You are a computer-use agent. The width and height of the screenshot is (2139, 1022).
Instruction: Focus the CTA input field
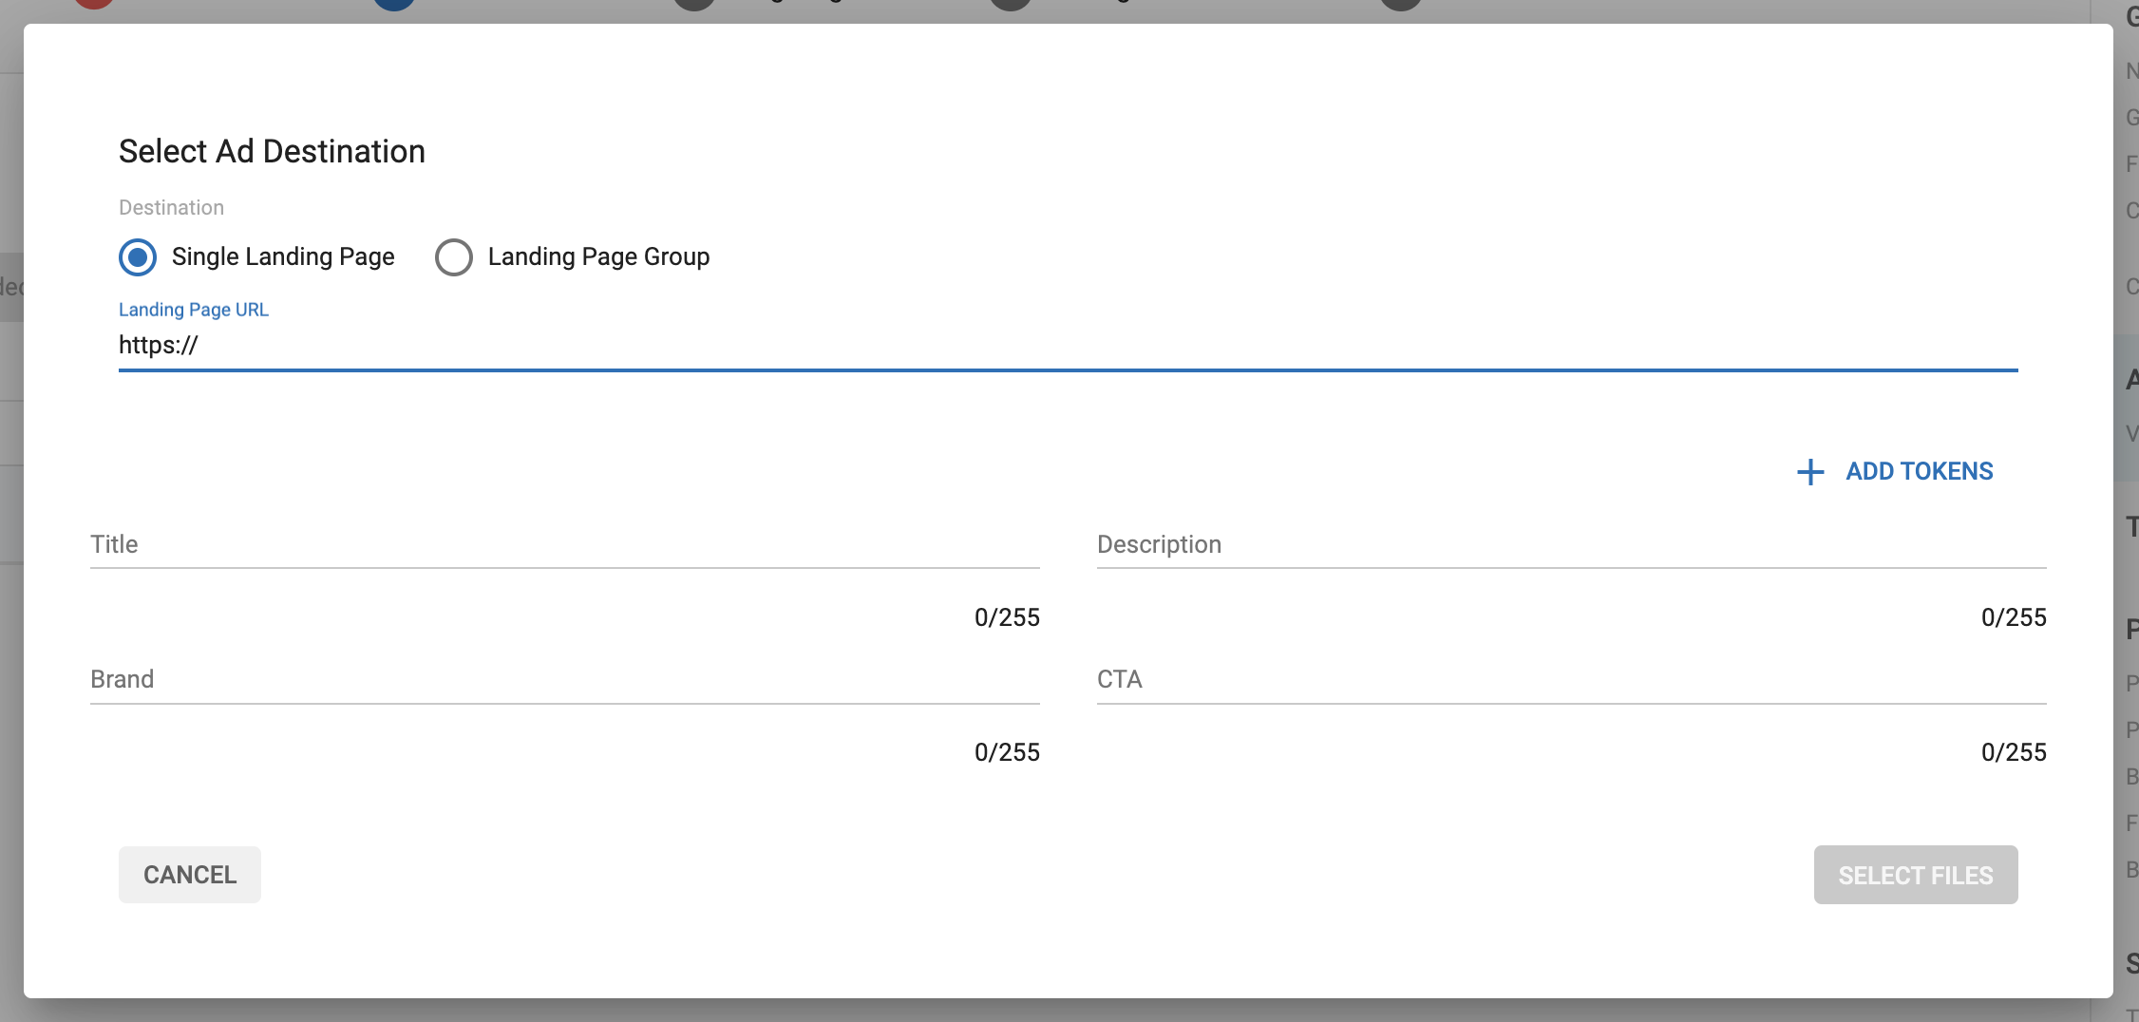coord(1571,680)
